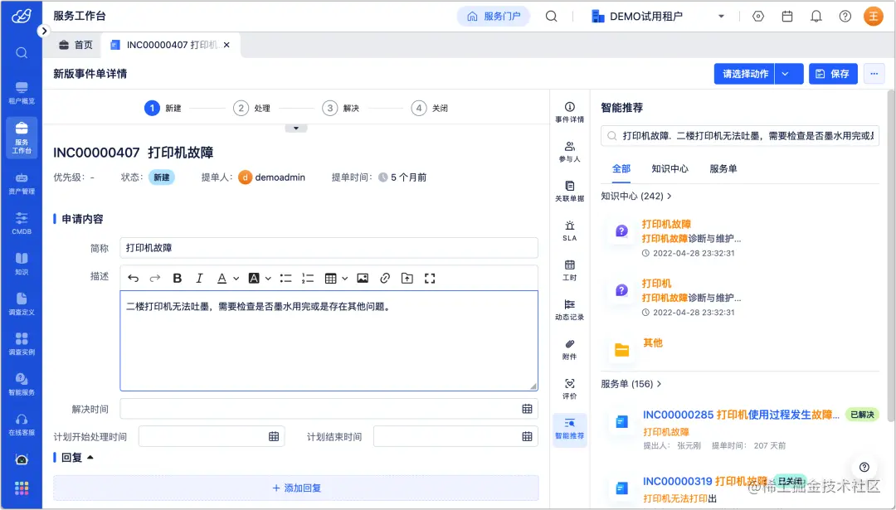The image size is (896, 510).
Task: Click the 保存 save button
Action: pos(832,74)
